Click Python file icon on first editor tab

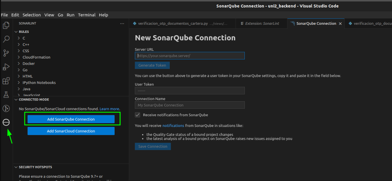pos(134,23)
